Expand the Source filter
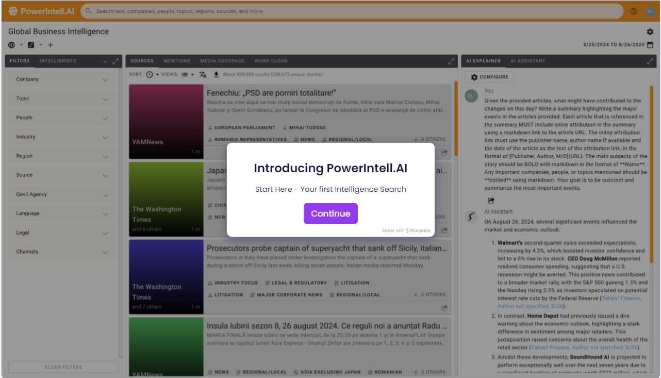Screen dimensions: 661x378 62,175
